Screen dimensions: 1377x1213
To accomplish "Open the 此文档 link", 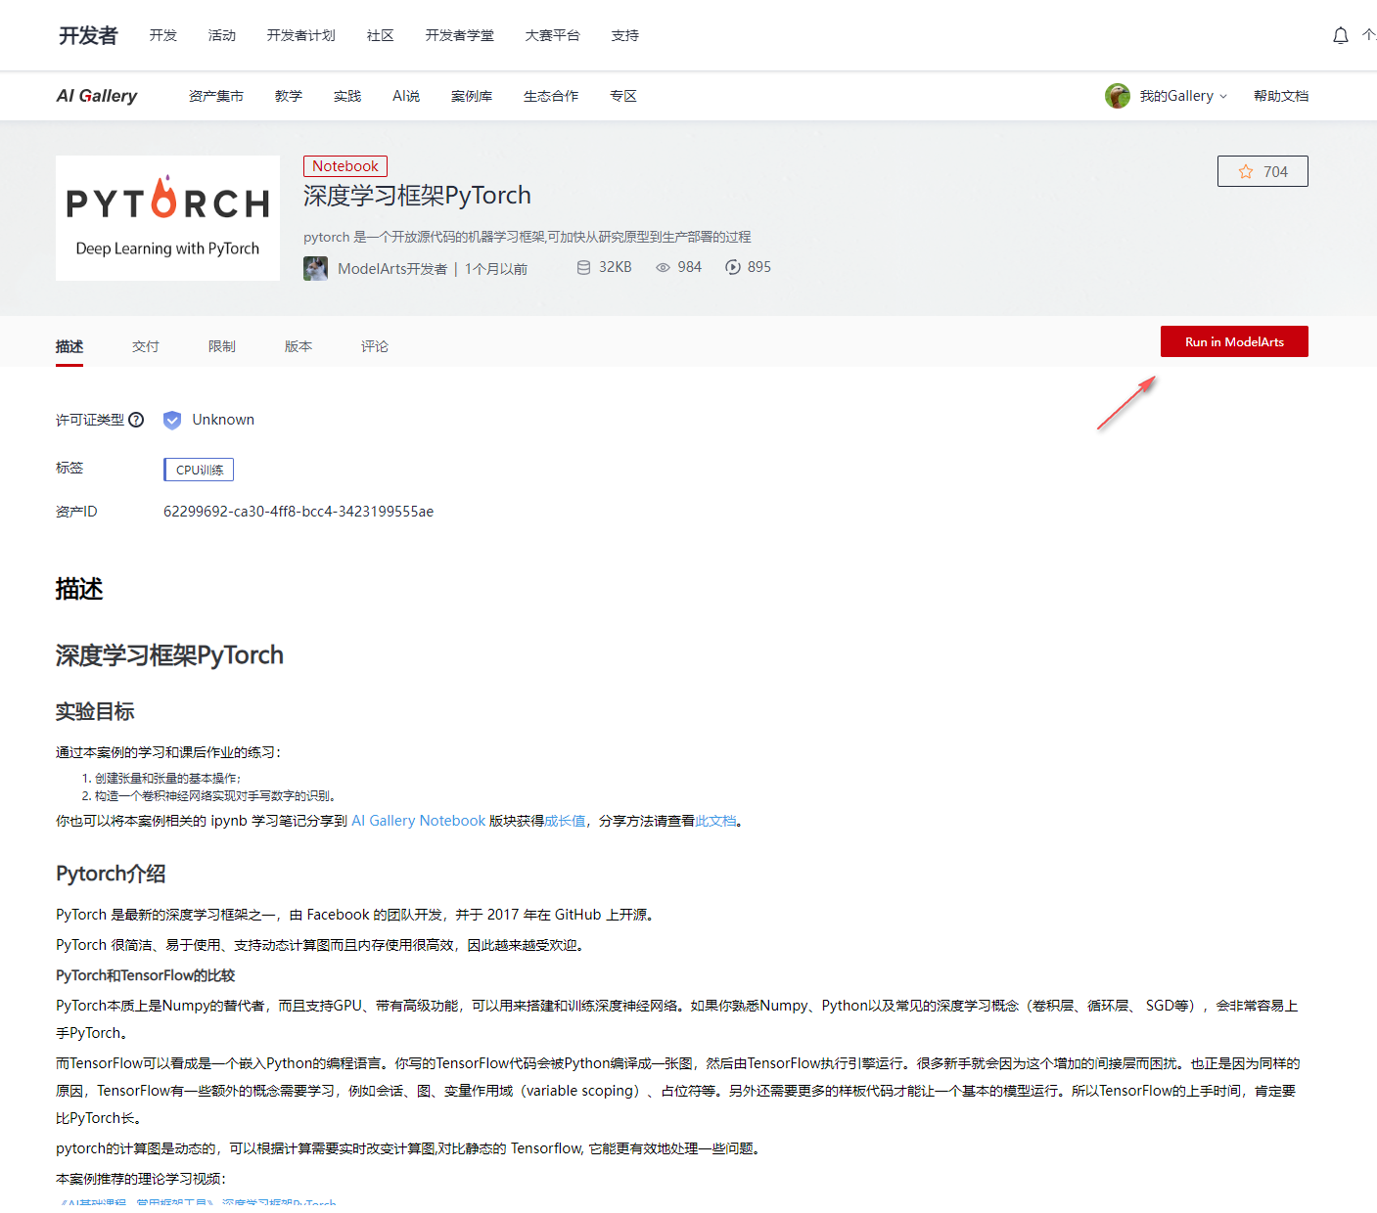I will click(x=715, y=821).
